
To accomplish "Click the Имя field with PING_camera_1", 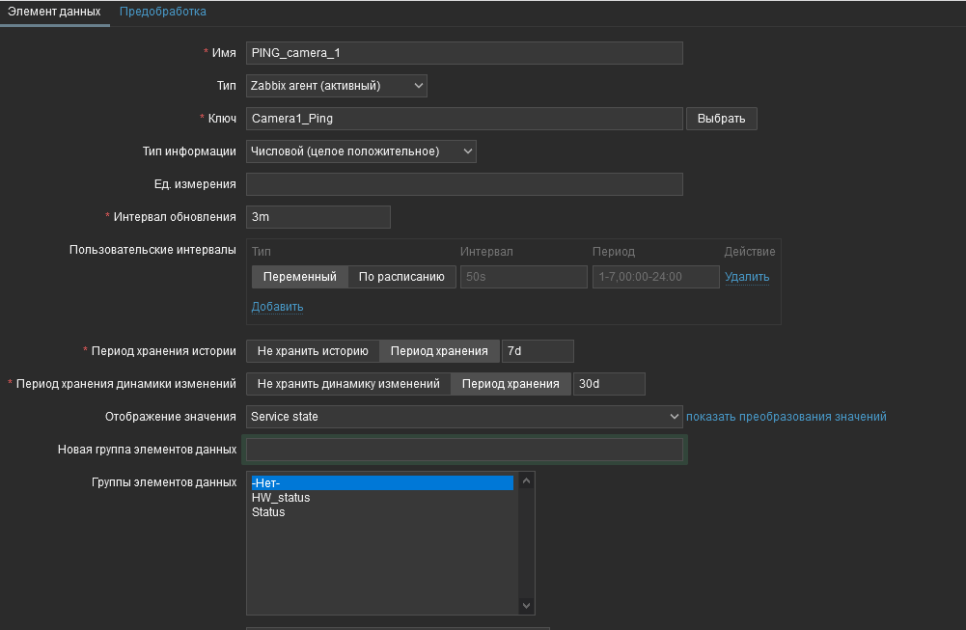I will (463, 53).
